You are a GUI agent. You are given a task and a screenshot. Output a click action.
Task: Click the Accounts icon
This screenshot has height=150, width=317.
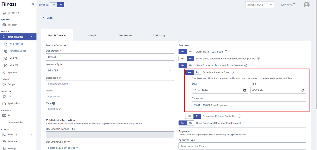pos(4,142)
